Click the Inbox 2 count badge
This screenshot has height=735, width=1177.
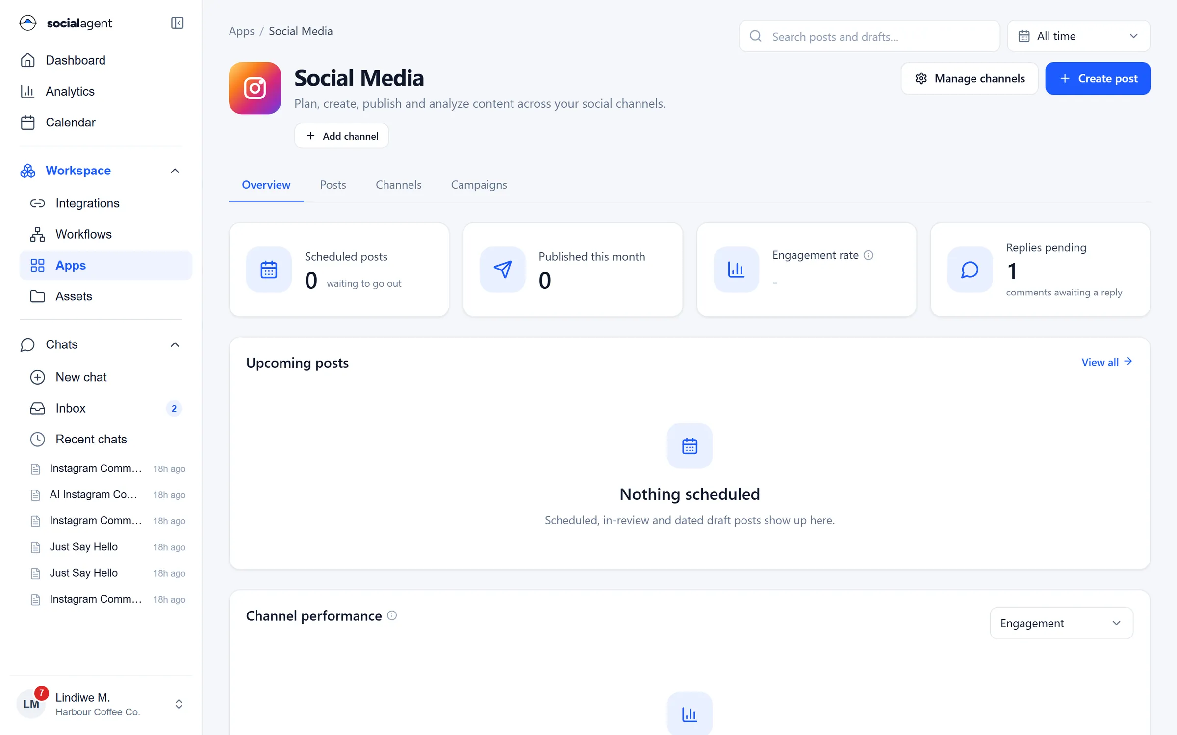[x=174, y=408]
